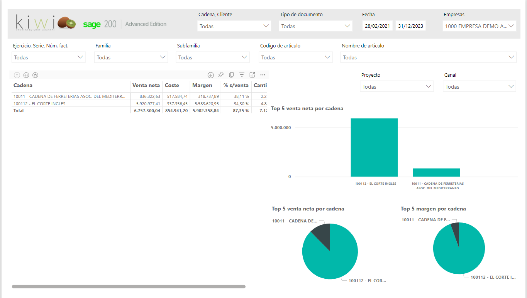Click bar chart axis label 100112 - EL CORTE INGLES
This screenshot has height=298, width=527.
tap(376, 184)
